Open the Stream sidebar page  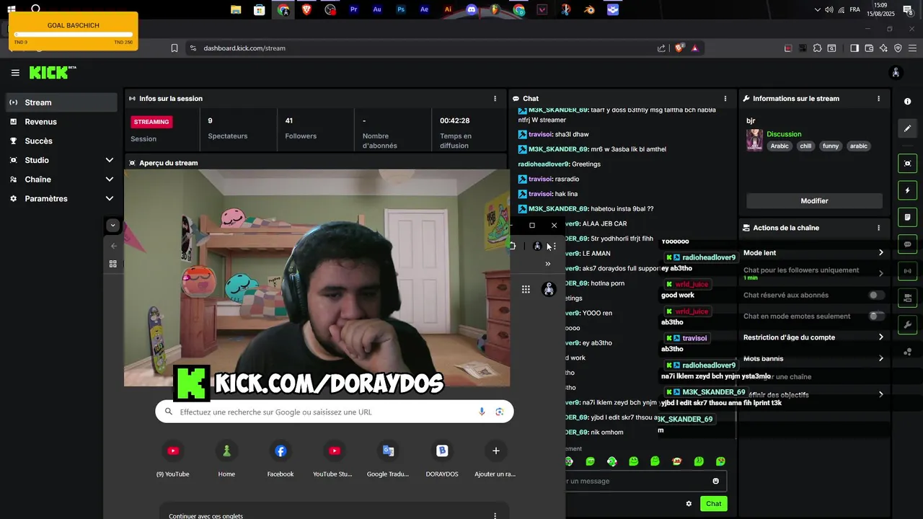61,102
